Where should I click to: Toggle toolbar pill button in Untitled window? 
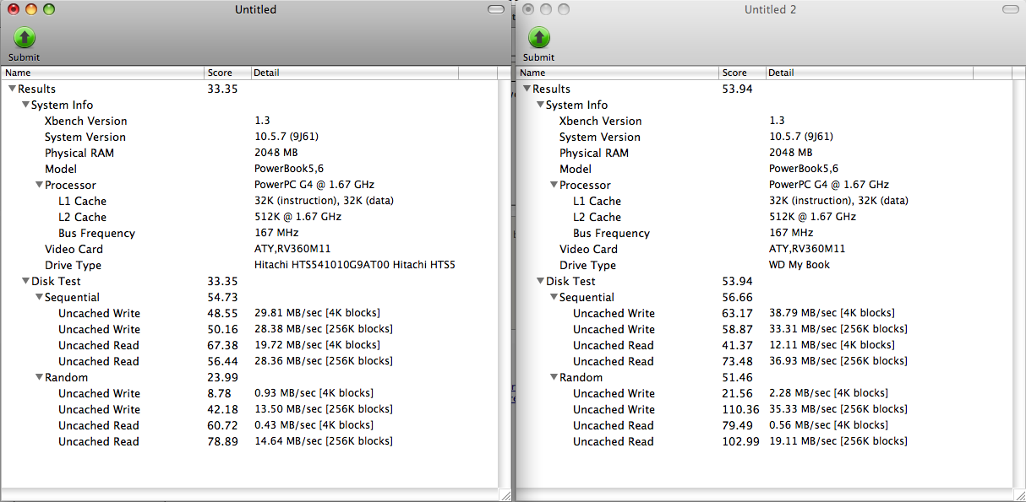tap(496, 9)
